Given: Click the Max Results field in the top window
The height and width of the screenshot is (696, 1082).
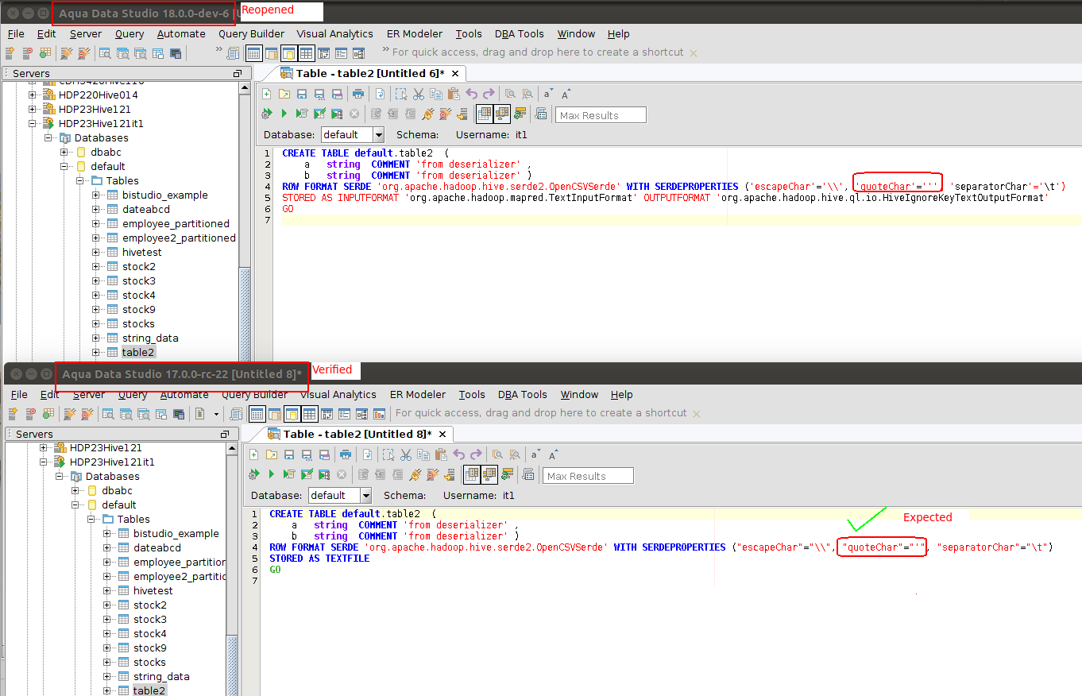Looking at the screenshot, I should point(601,115).
